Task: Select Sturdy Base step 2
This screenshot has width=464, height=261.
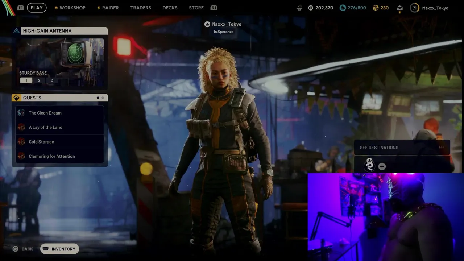Action: [x=39, y=80]
